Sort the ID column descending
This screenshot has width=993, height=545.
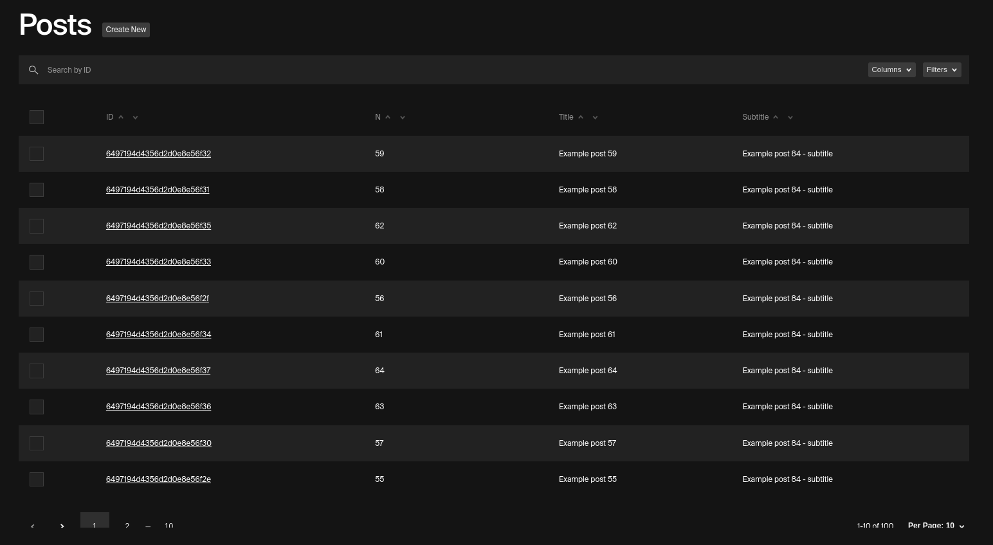(135, 118)
